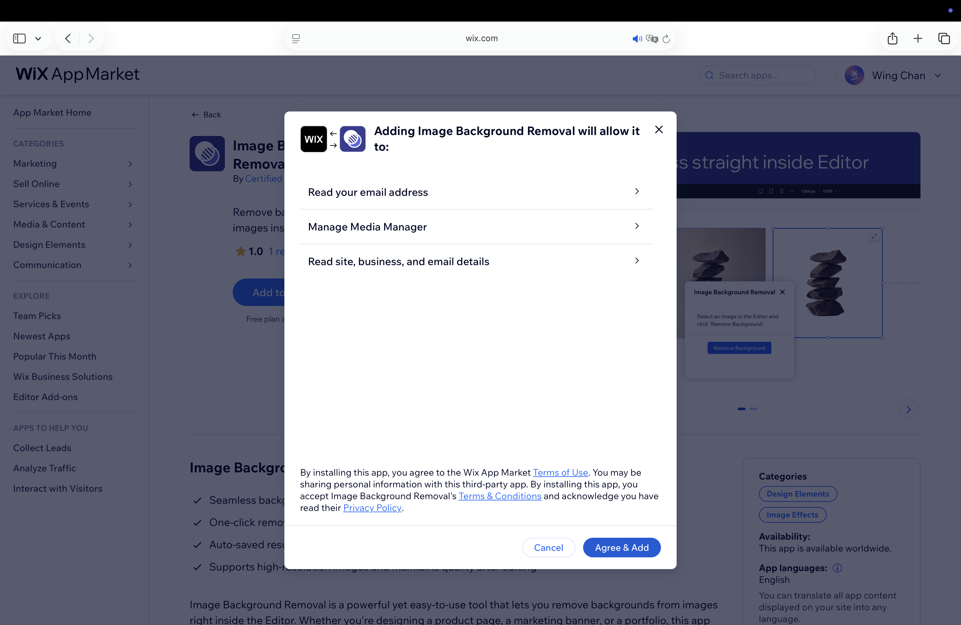Click the Search apps field
The width and height of the screenshot is (961, 625).
click(757, 75)
